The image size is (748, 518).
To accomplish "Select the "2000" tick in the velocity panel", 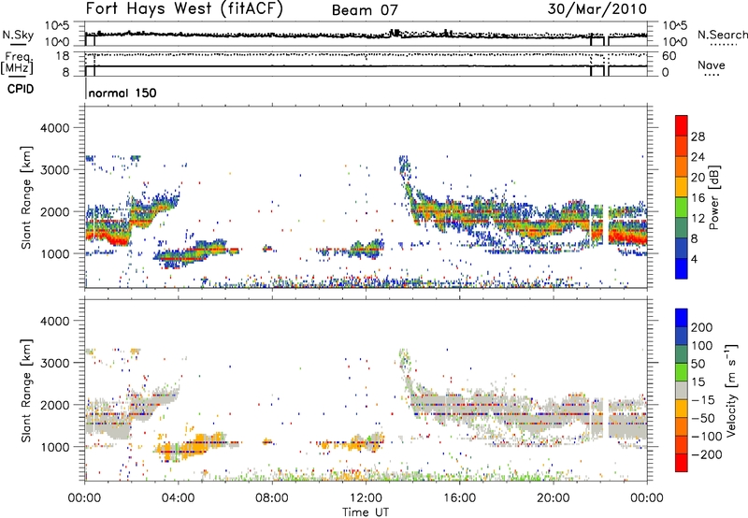I will click(x=54, y=405).
